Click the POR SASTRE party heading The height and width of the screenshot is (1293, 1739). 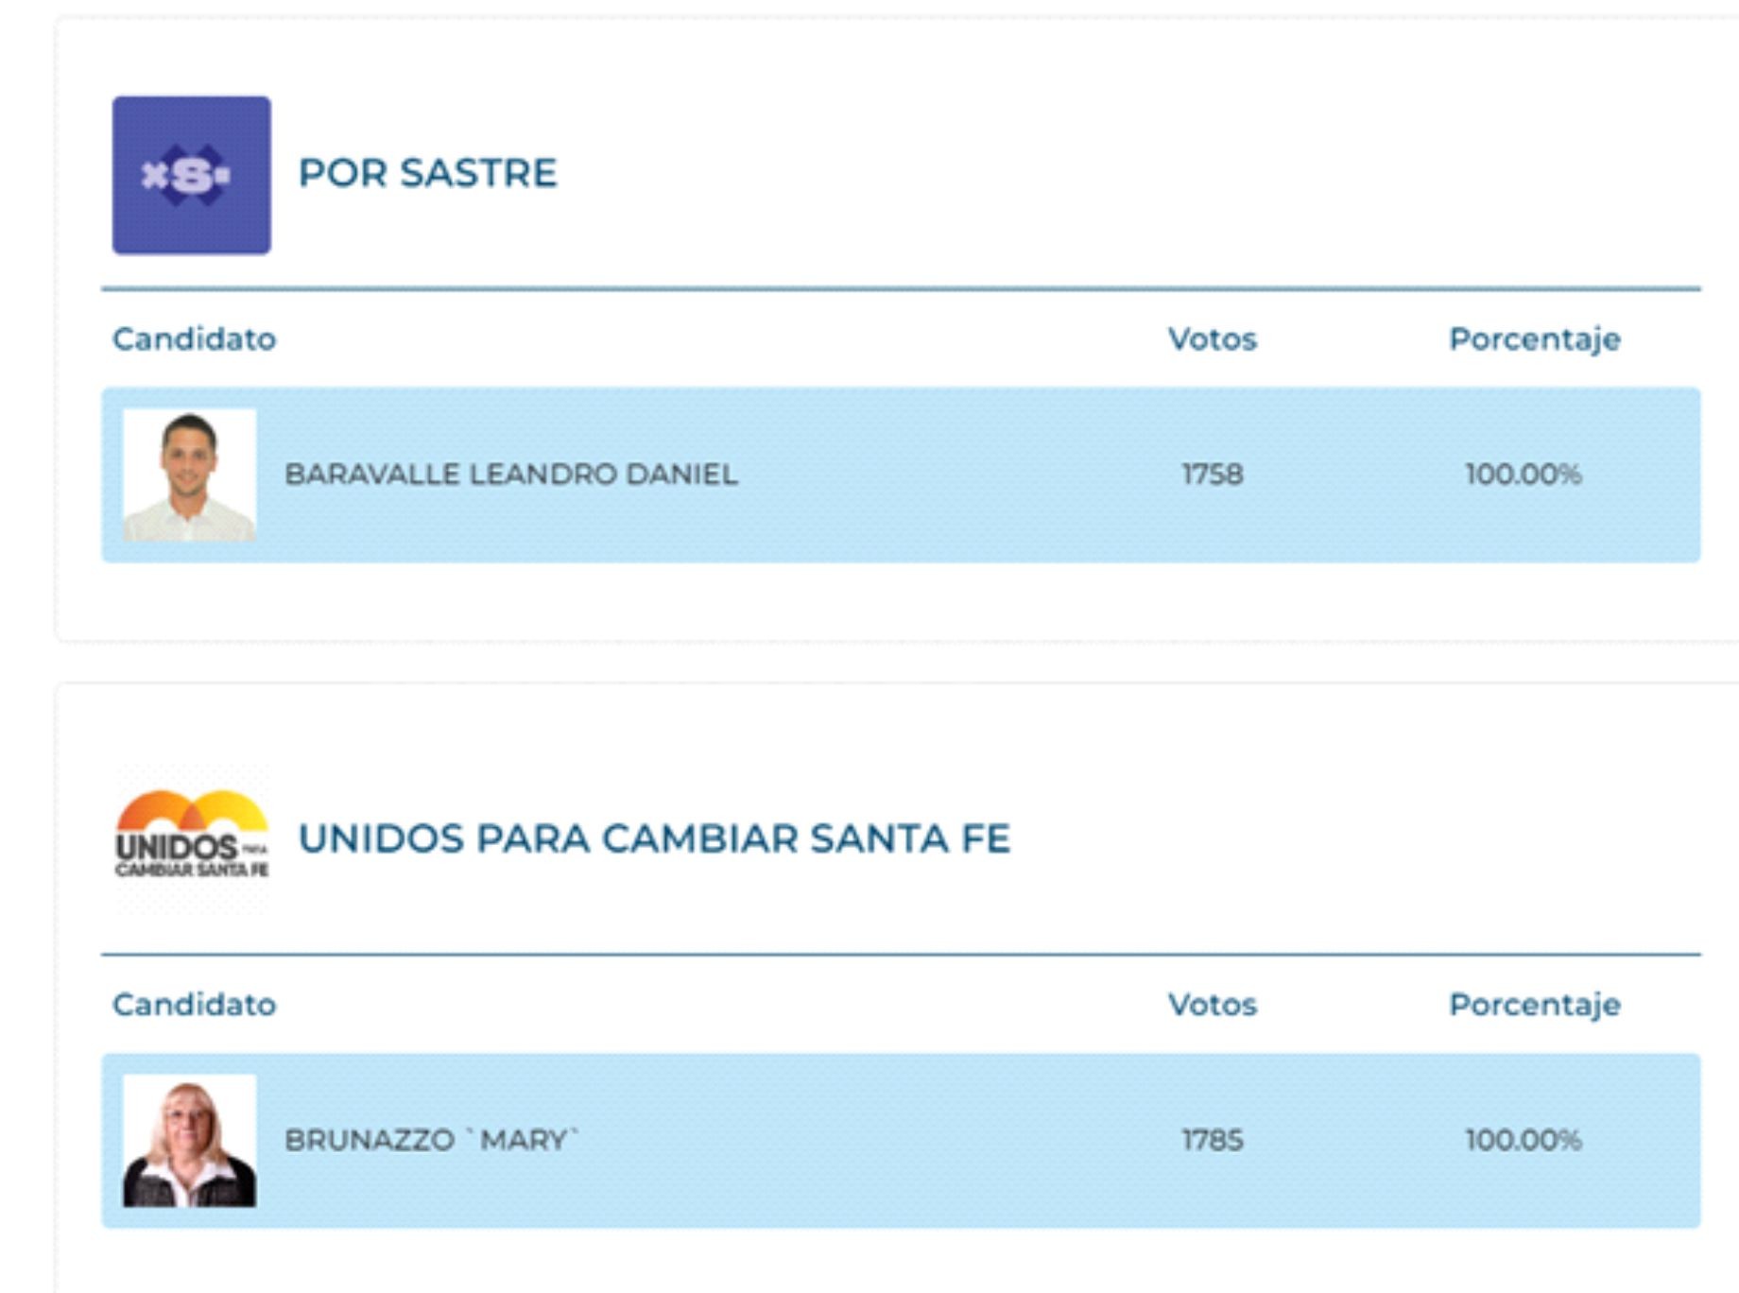click(427, 174)
